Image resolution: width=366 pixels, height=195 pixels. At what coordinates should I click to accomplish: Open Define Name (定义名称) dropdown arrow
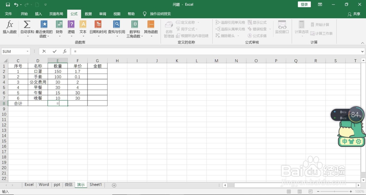[x=198, y=22]
